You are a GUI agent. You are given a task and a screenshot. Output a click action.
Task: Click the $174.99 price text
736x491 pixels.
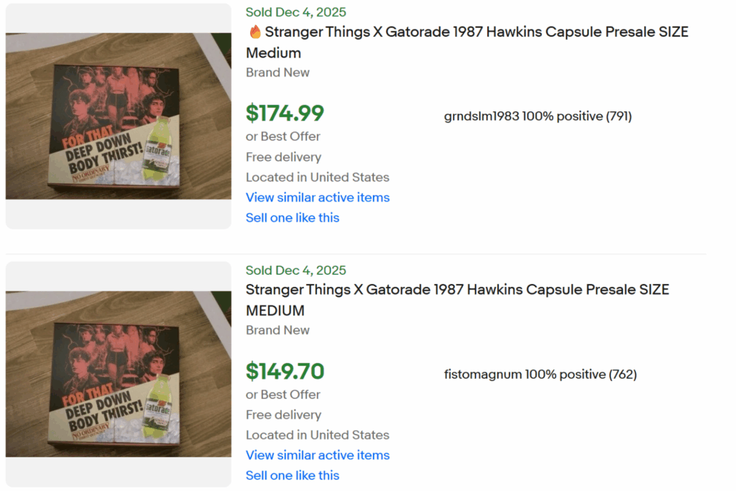click(x=285, y=113)
